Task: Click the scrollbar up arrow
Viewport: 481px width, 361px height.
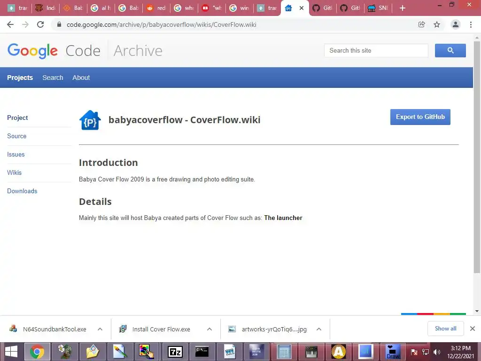Action: pyautogui.click(x=477, y=37)
